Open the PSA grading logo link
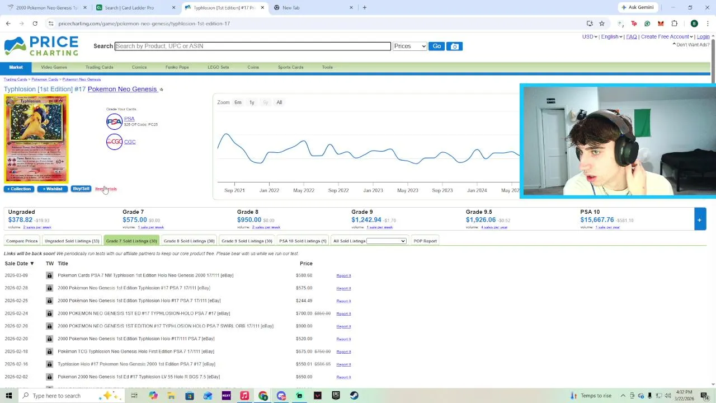The width and height of the screenshot is (716, 403). coord(114,121)
